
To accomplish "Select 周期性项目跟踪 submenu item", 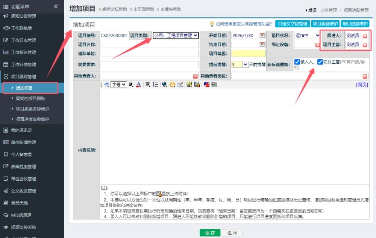I will (x=30, y=99).
